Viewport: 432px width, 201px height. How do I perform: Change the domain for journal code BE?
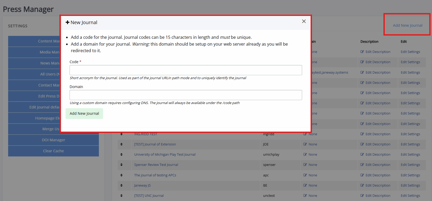coord(310,186)
